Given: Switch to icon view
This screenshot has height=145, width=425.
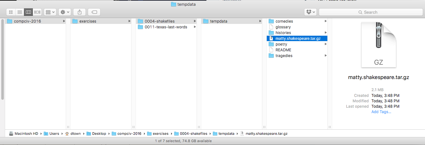Looking at the screenshot, I should tap(11, 12).
